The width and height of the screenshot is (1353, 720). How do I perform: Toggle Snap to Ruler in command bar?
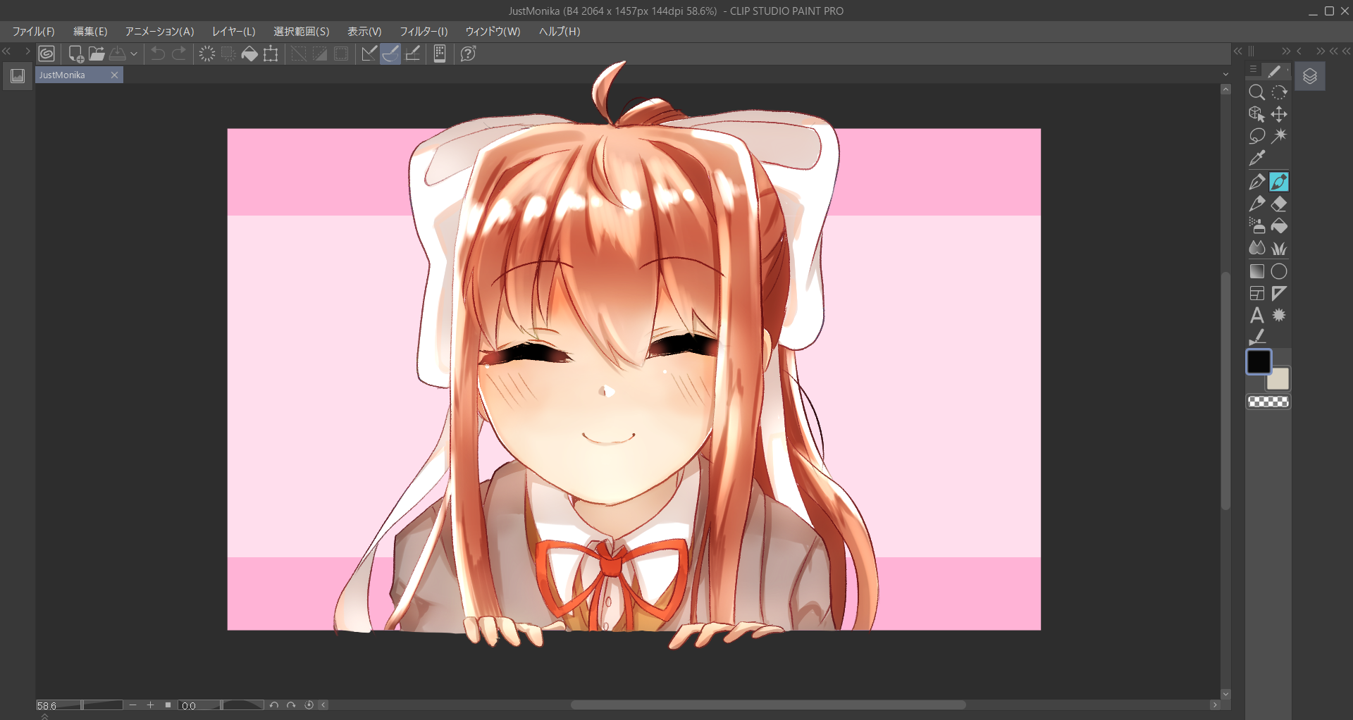[369, 54]
